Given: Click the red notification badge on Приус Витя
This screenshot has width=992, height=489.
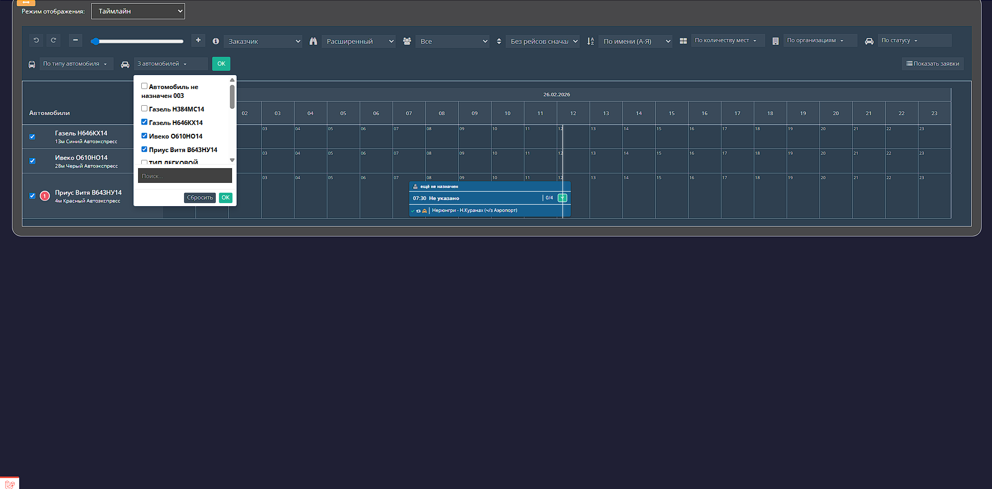Looking at the screenshot, I should click(45, 196).
